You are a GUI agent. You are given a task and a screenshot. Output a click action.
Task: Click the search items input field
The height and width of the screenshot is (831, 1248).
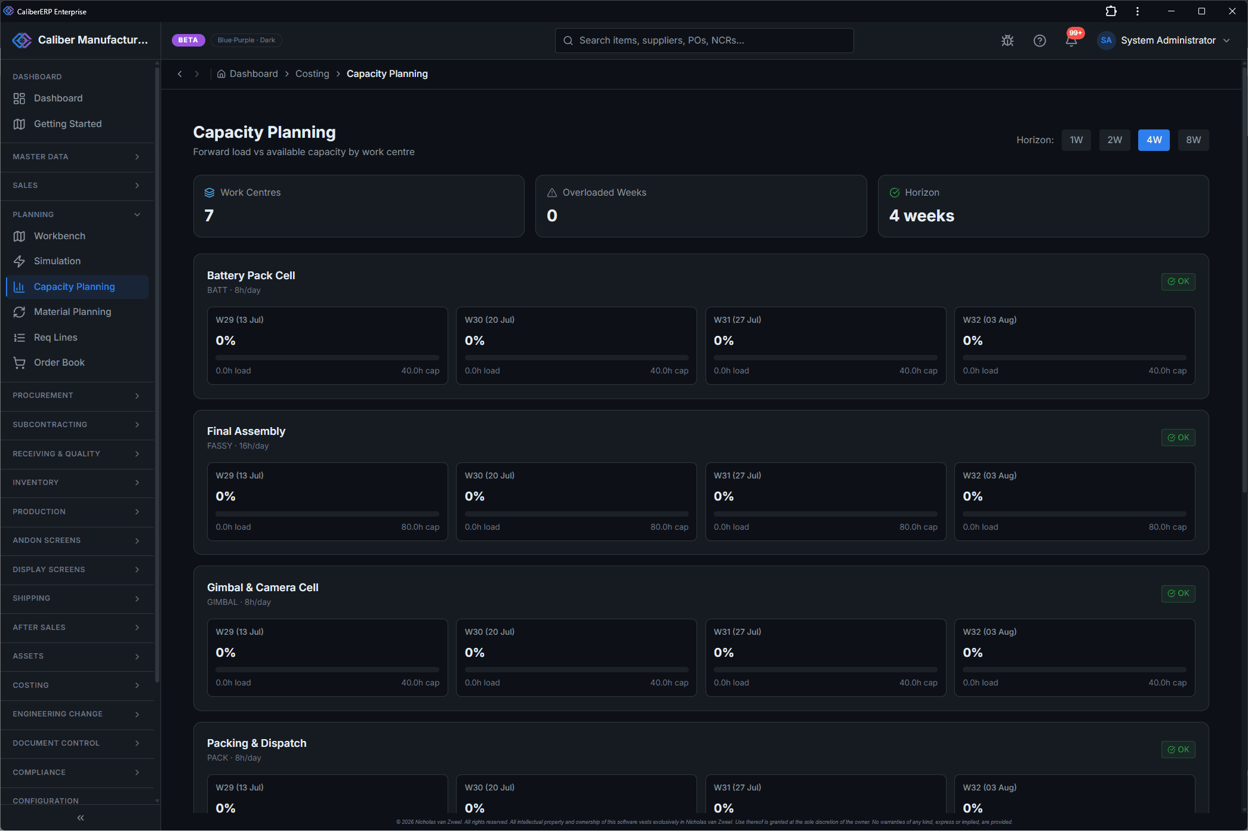(x=704, y=41)
